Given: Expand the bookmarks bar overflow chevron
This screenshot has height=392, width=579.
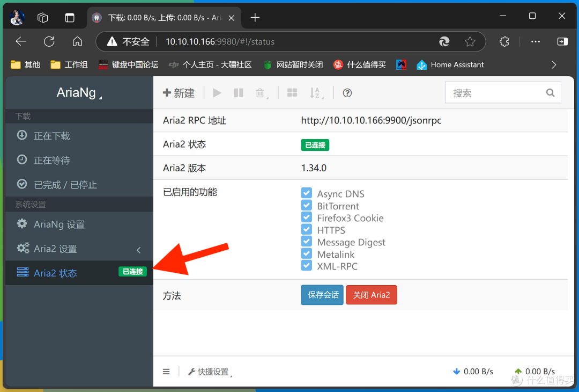Looking at the screenshot, I should (554, 64).
